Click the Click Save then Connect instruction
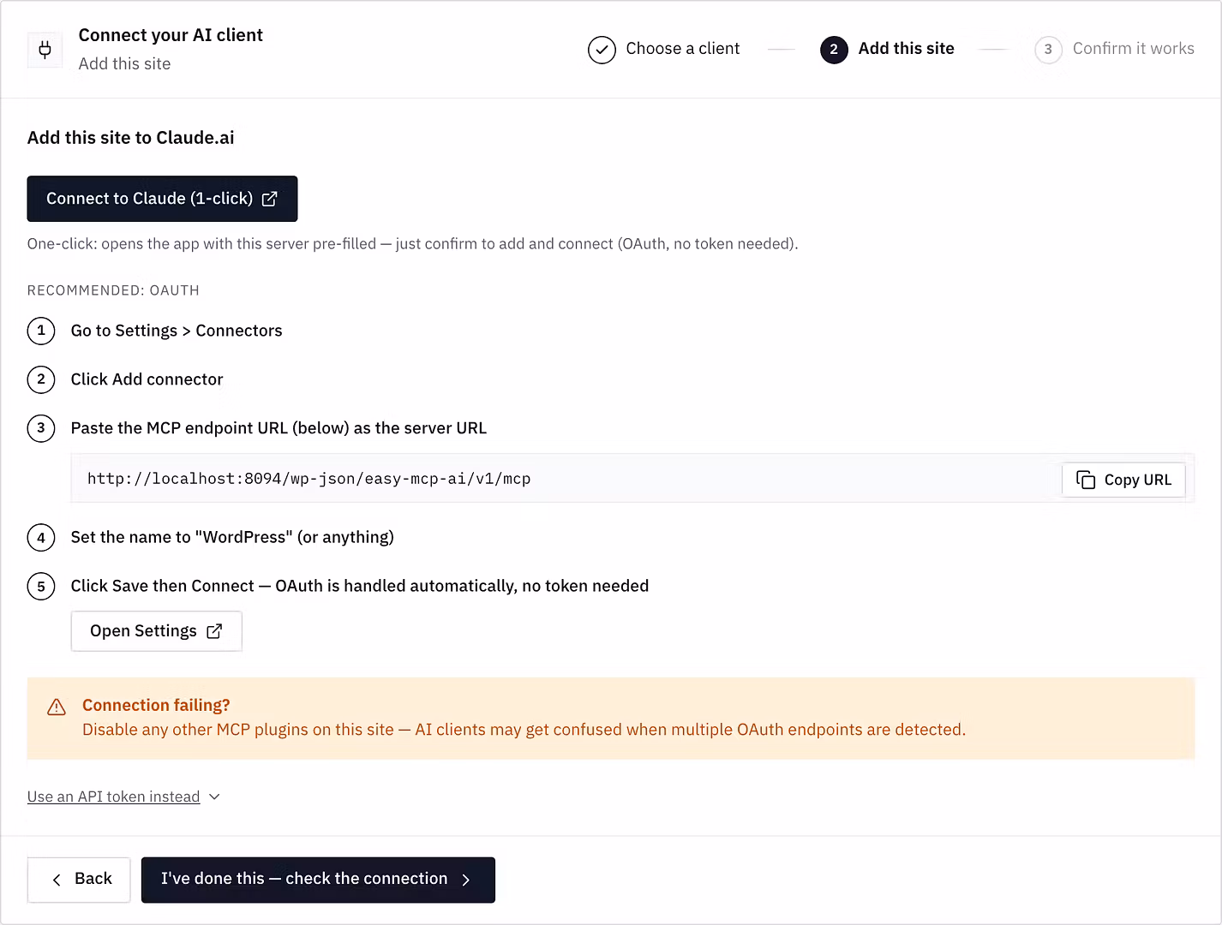 (x=360, y=586)
